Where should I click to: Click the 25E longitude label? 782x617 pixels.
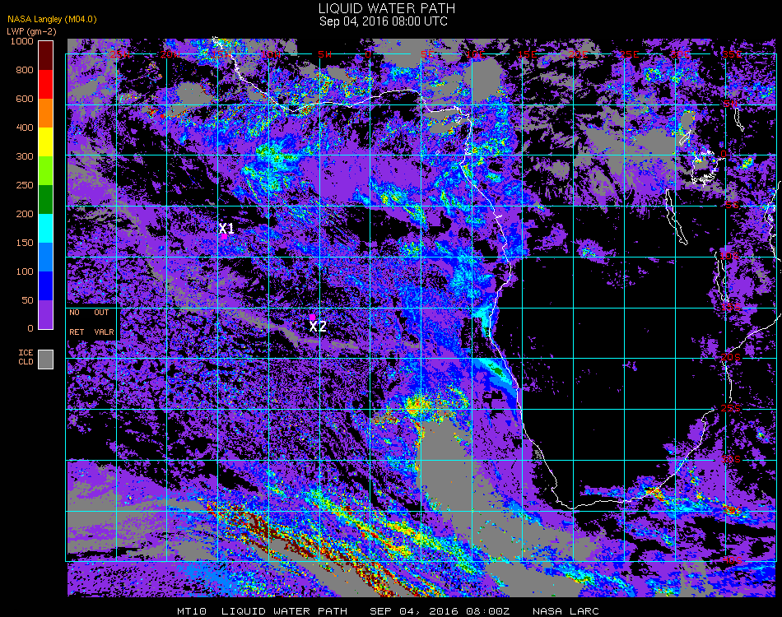tap(629, 54)
